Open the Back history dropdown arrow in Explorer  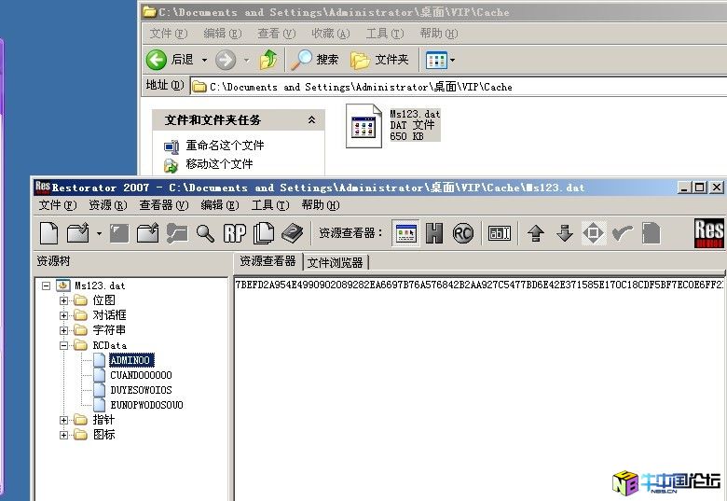click(x=204, y=61)
